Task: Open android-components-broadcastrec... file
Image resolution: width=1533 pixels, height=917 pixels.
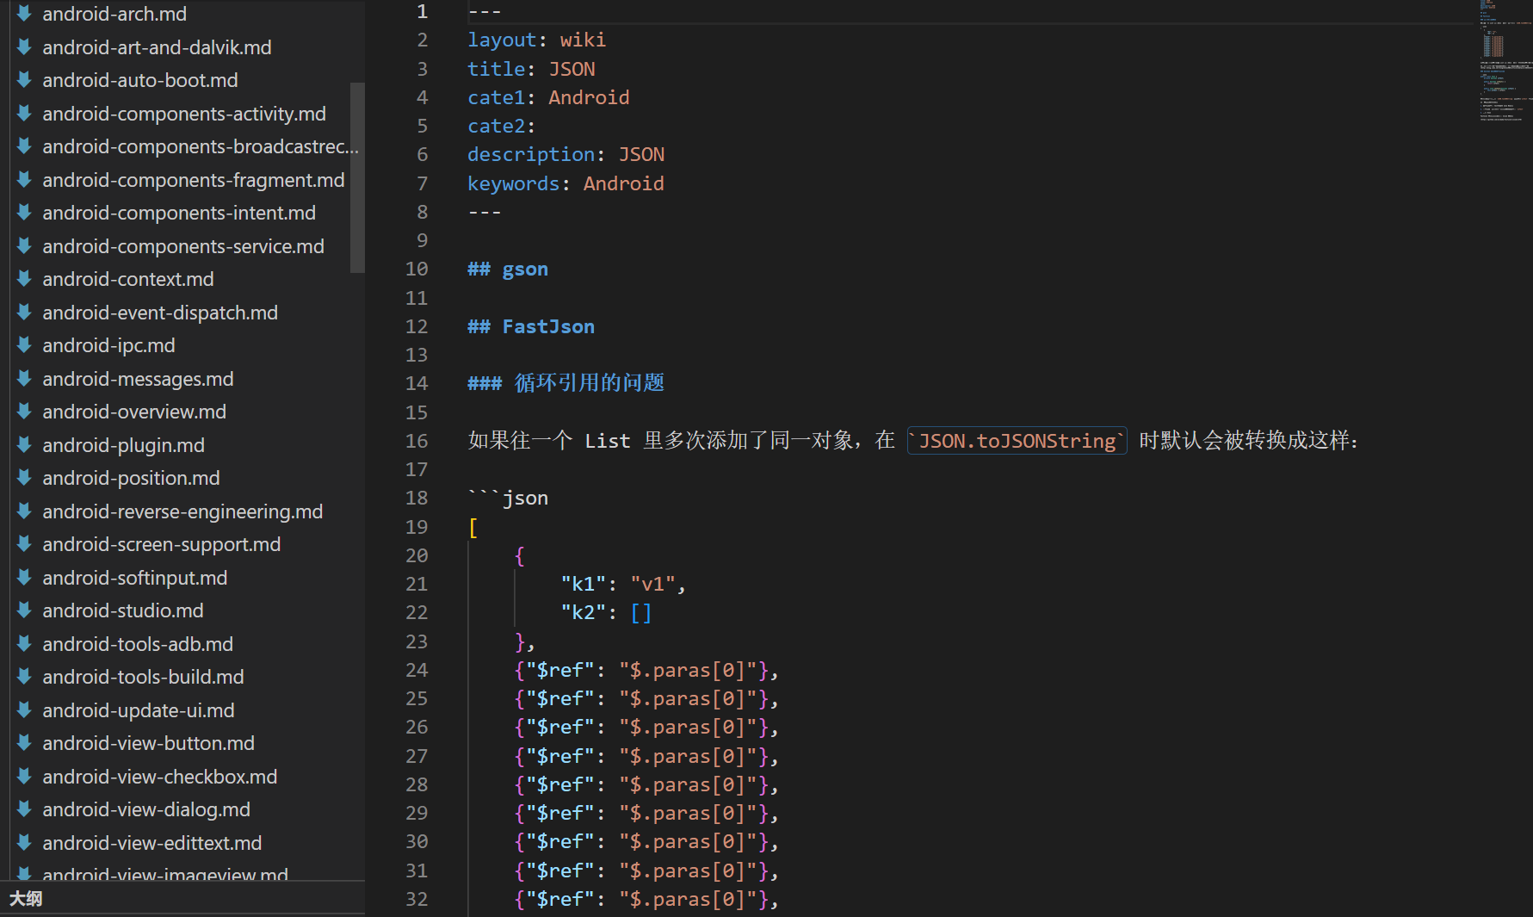Action: [201, 146]
